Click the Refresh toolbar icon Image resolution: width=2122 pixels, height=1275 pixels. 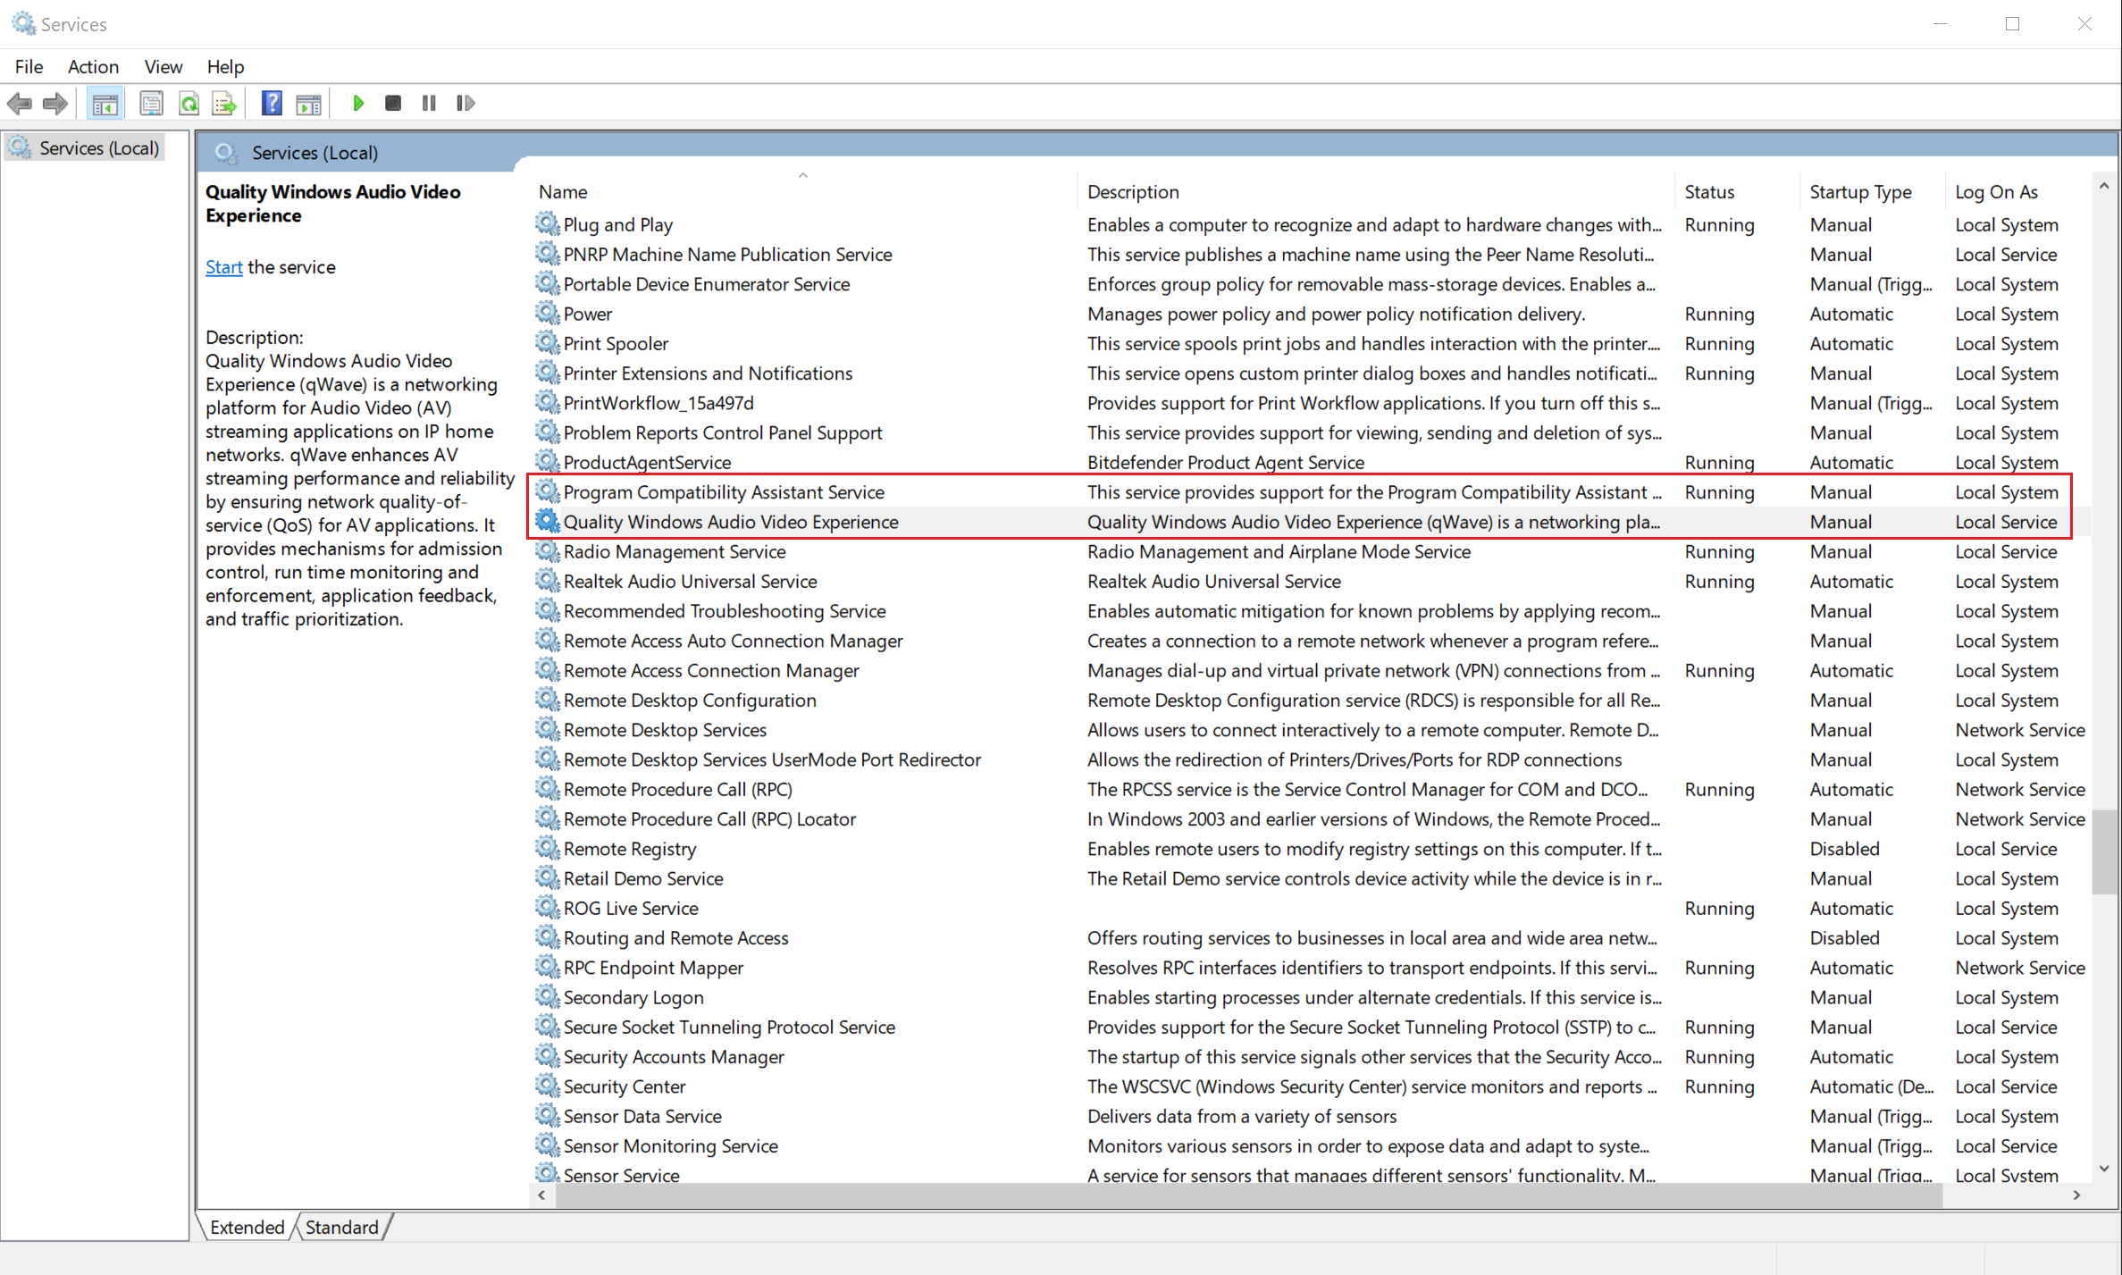[189, 104]
